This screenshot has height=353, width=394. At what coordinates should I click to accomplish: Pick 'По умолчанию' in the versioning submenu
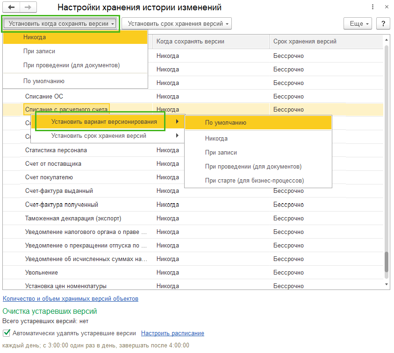pyautogui.click(x=258, y=123)
